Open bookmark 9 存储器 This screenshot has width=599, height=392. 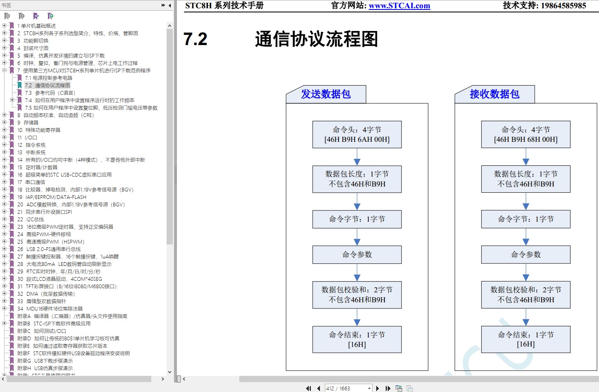coord(28,122)
